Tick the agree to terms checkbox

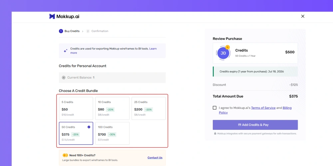215,108
